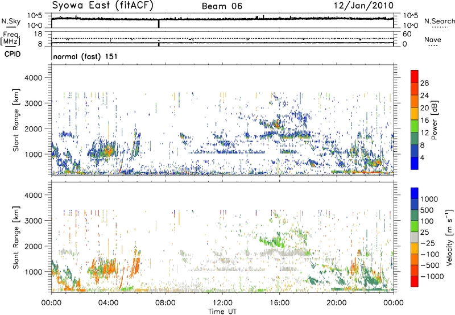Select the red bottom segment of Velocity color bar
The height and width of the screenshot is (315, 455).
coord(415,281)
